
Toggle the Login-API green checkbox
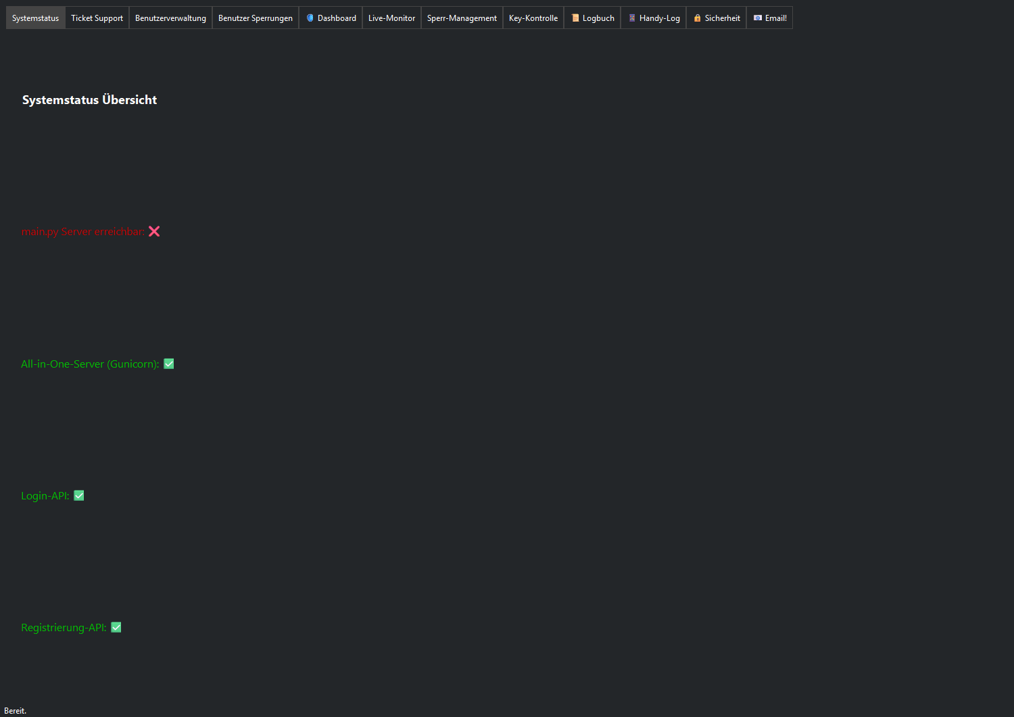pos(78,495)
